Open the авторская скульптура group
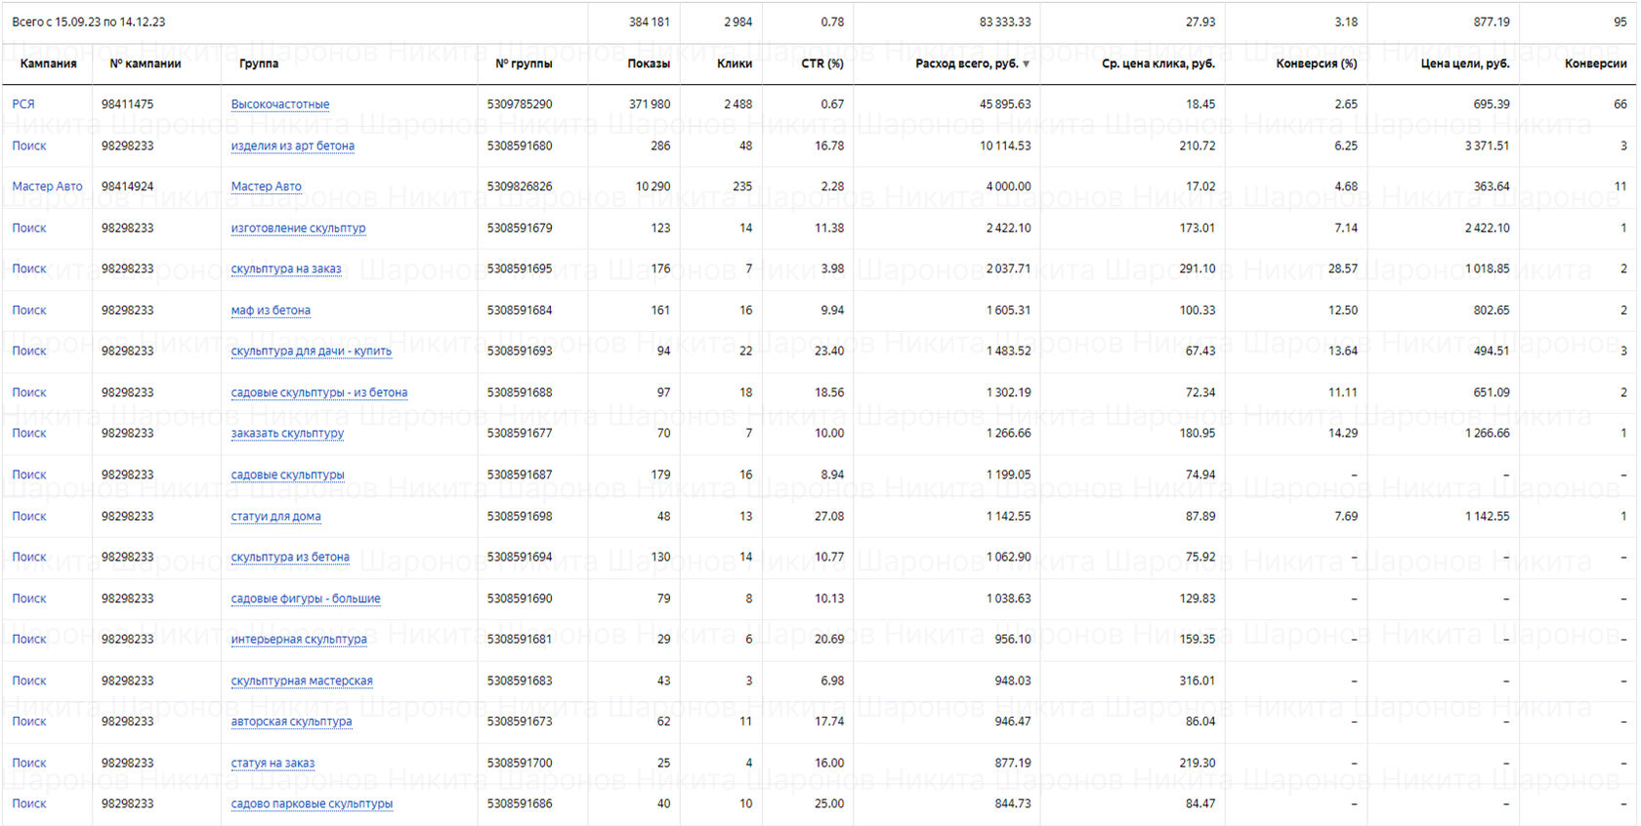This screenshot has height=826, width=1641. (291, 722)
